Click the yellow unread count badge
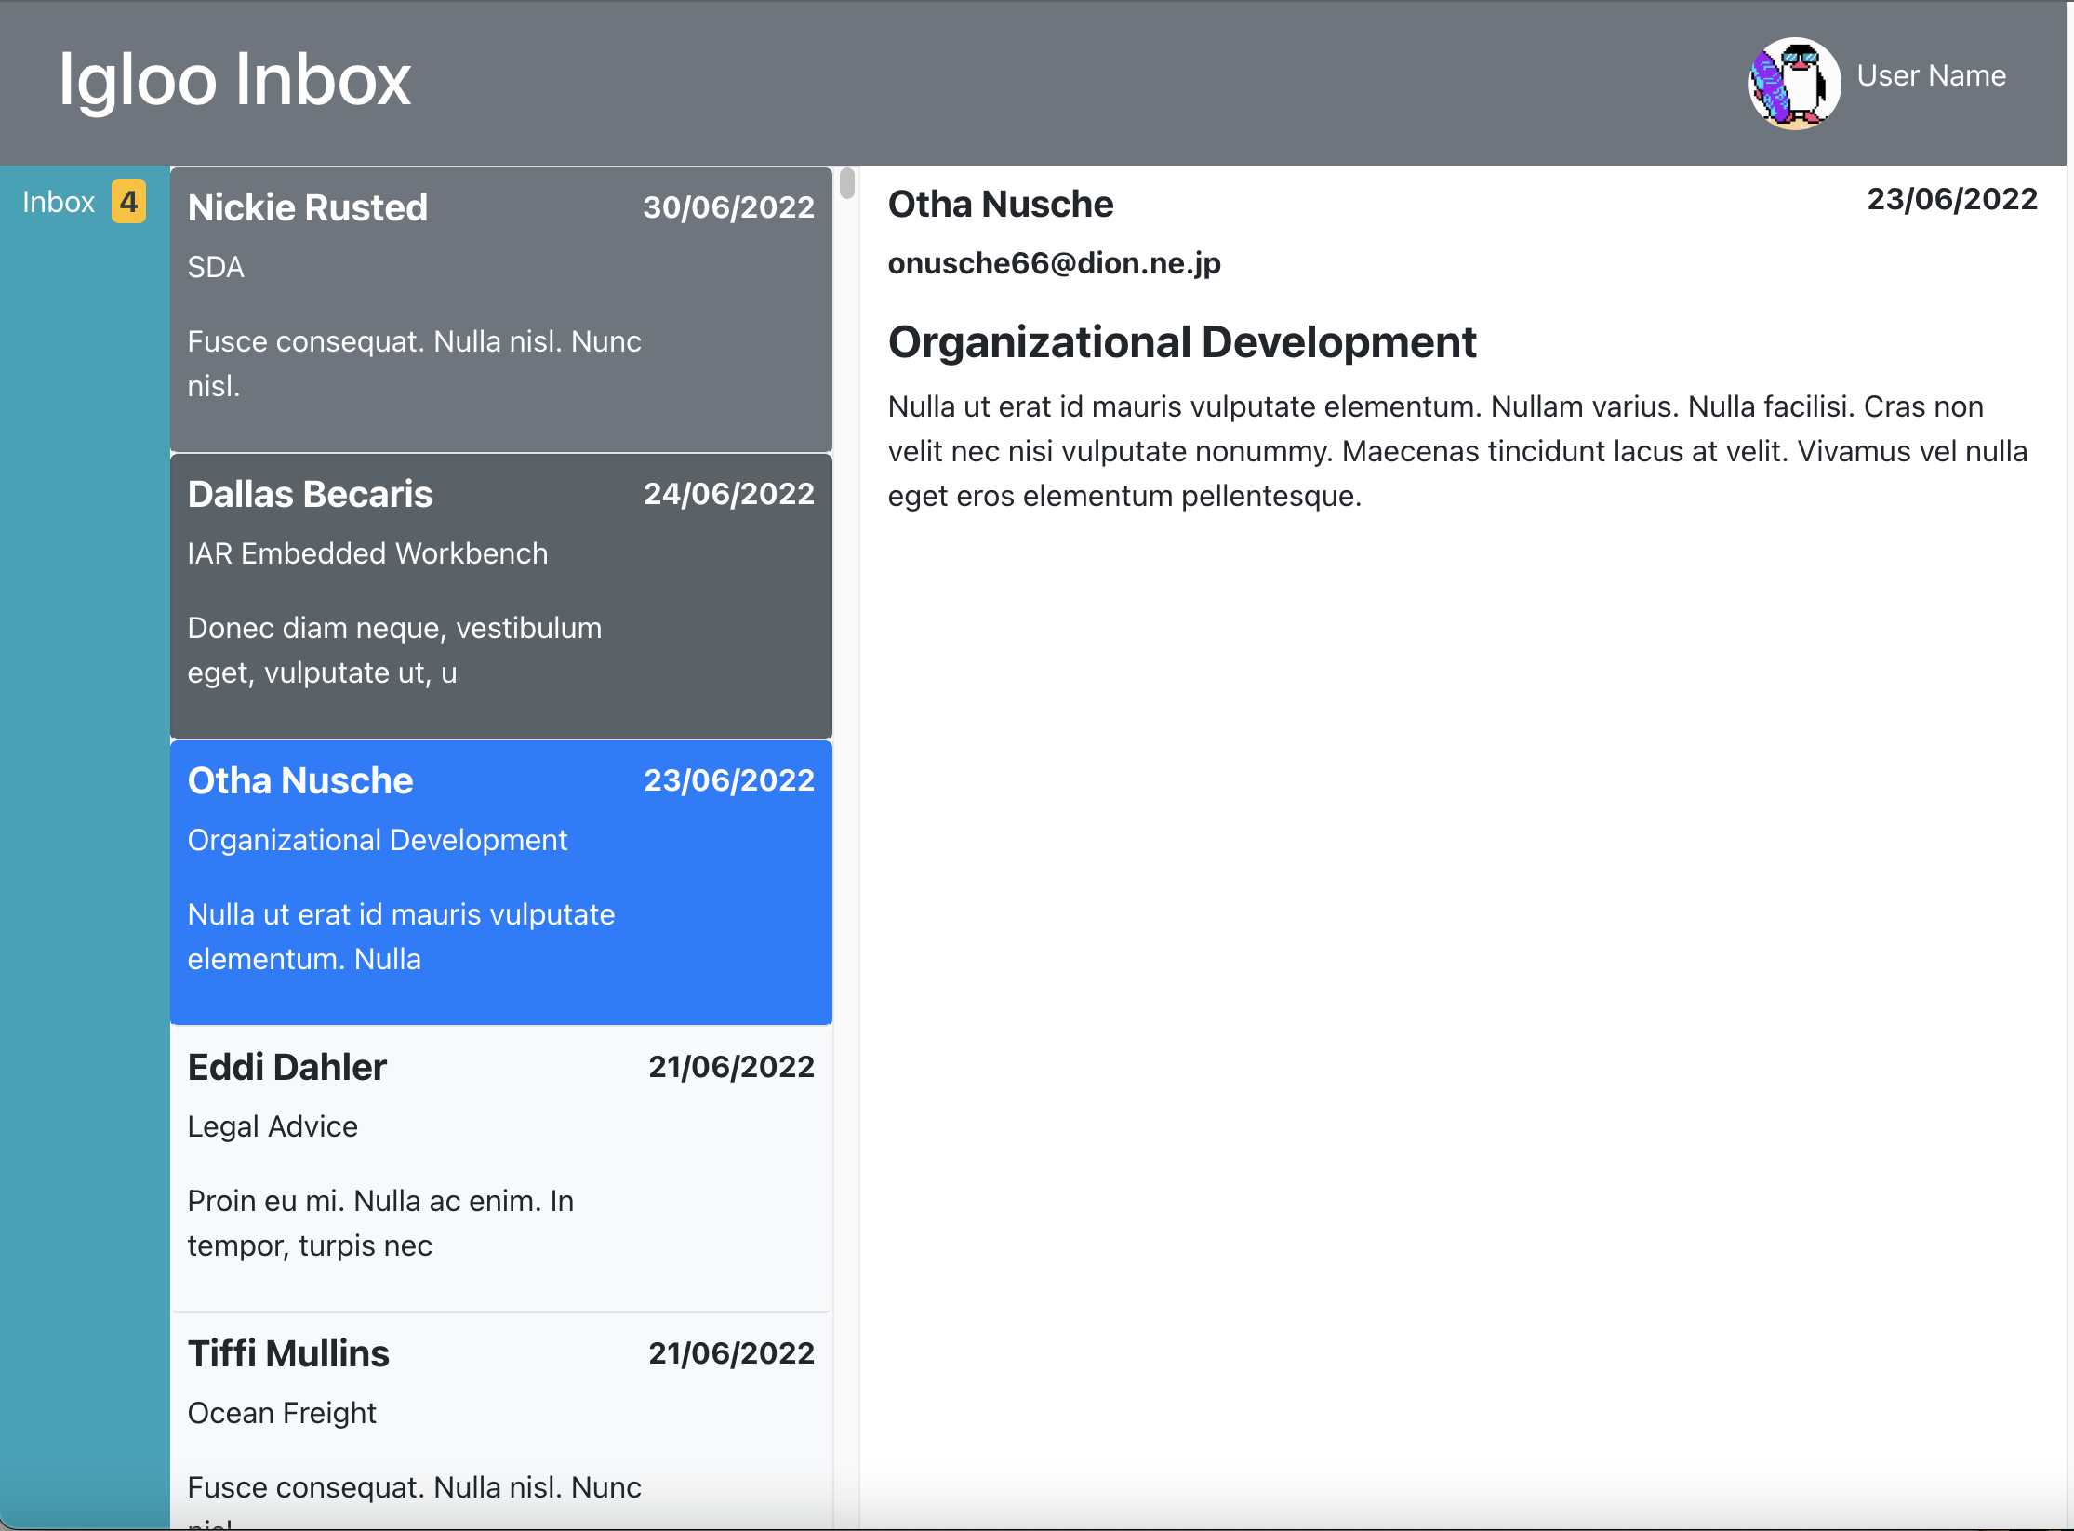Image resolution: width=2074 pixels, height=1531 pixels. pyautogui.click(x=128, y=201)
